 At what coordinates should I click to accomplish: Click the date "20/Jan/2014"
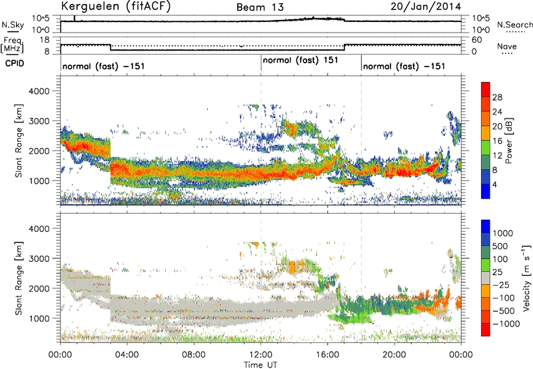(426, 7)
